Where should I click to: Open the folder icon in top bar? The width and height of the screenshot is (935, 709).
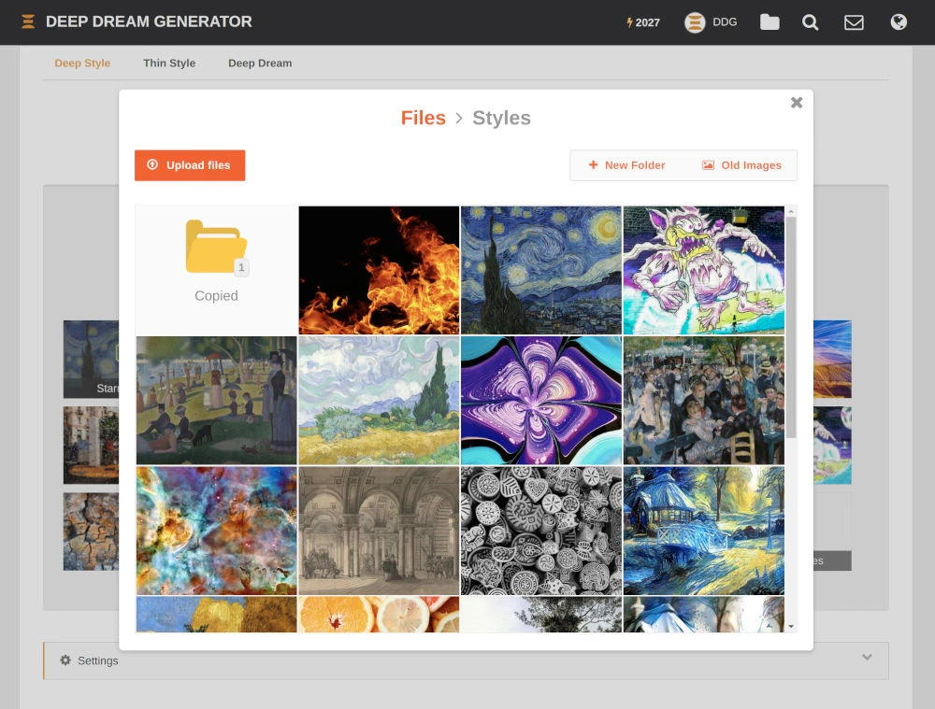tap(770, 22)
